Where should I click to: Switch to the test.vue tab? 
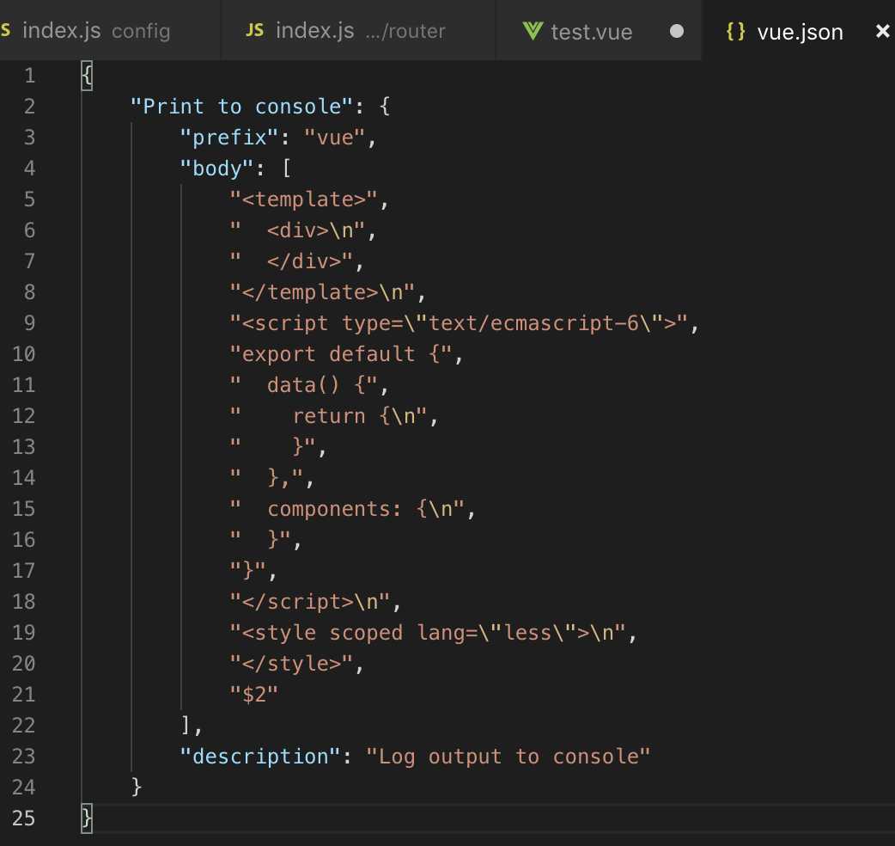(598, 30)
